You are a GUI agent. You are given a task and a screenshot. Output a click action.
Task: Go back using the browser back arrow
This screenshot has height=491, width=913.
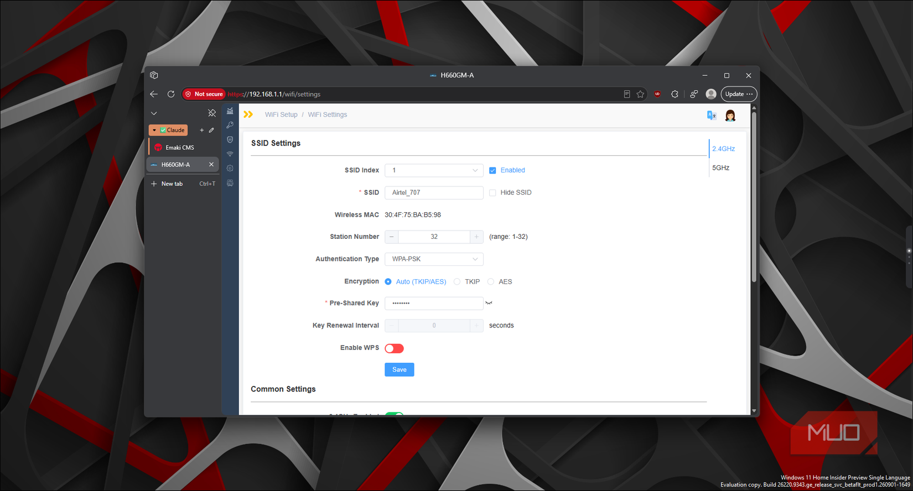[x=154, y=94]
